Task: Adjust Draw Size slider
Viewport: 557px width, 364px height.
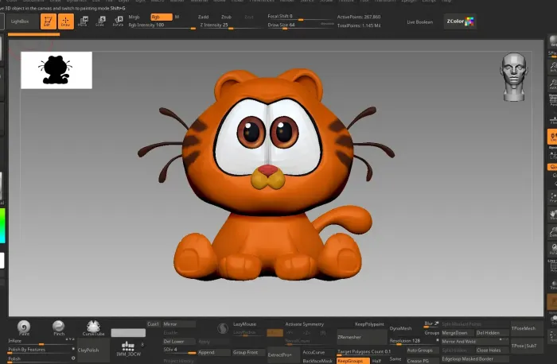Action: (x=300, y=25)
